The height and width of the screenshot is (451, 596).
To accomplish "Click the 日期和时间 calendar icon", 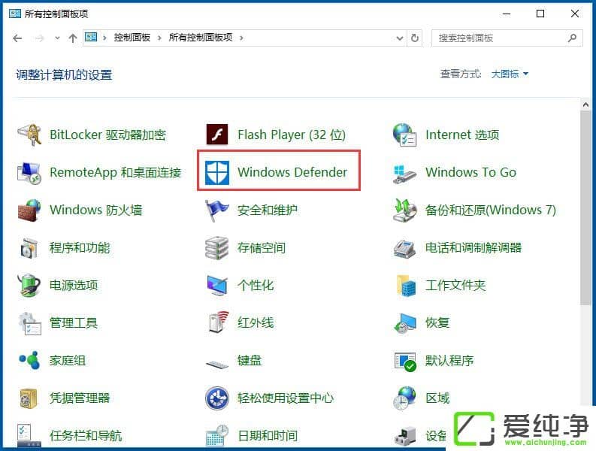I will [216, 435].
